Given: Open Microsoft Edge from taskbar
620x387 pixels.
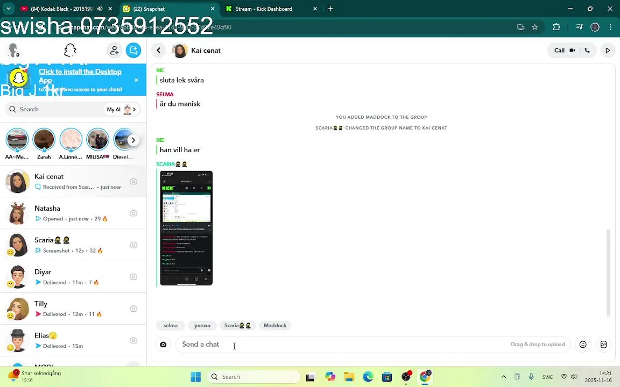Looking at the screenshot, I should (x=368, y=377).
